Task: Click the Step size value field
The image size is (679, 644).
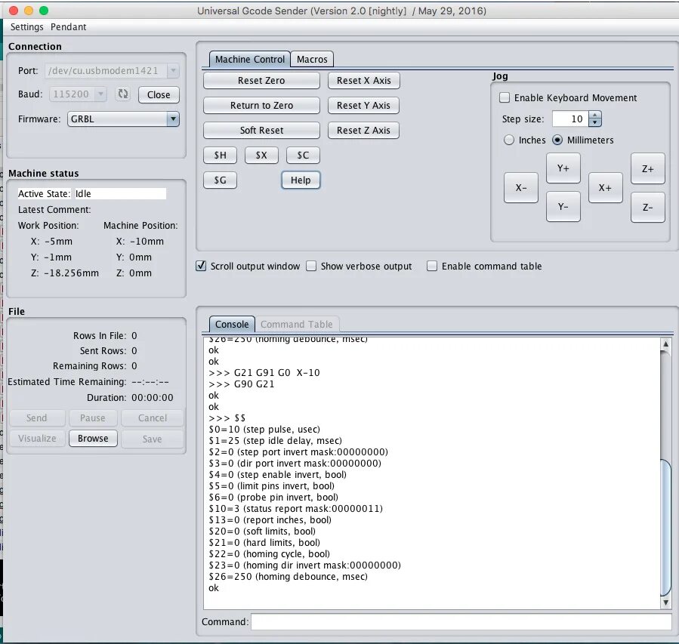Action: 570,119
